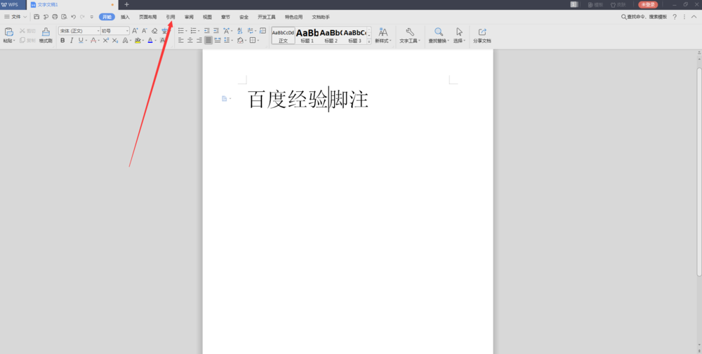Screen dimensions: 702x354
Task: Apply the 正文 body style
Action: click(x=284, y=35)
